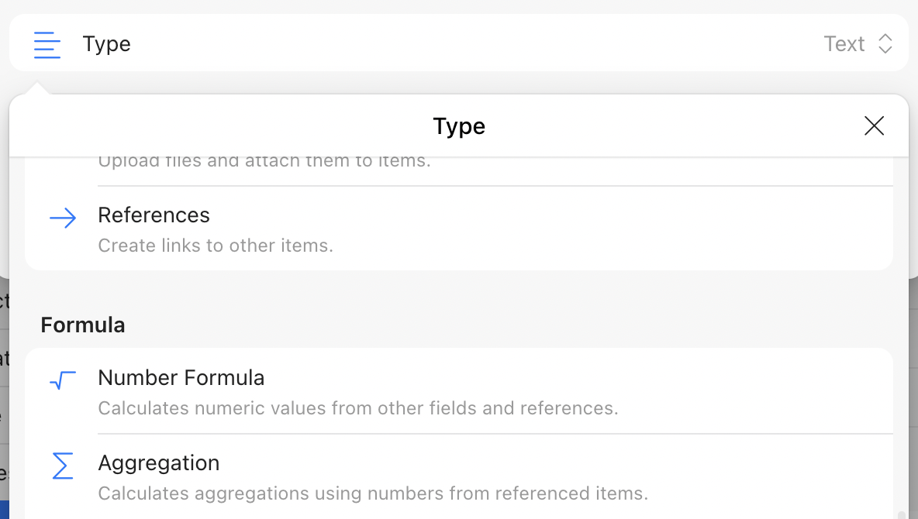Viewport: 918px width, 519px height.
Task: Click the scrollbar in the type list
Action: pos(901,513)
